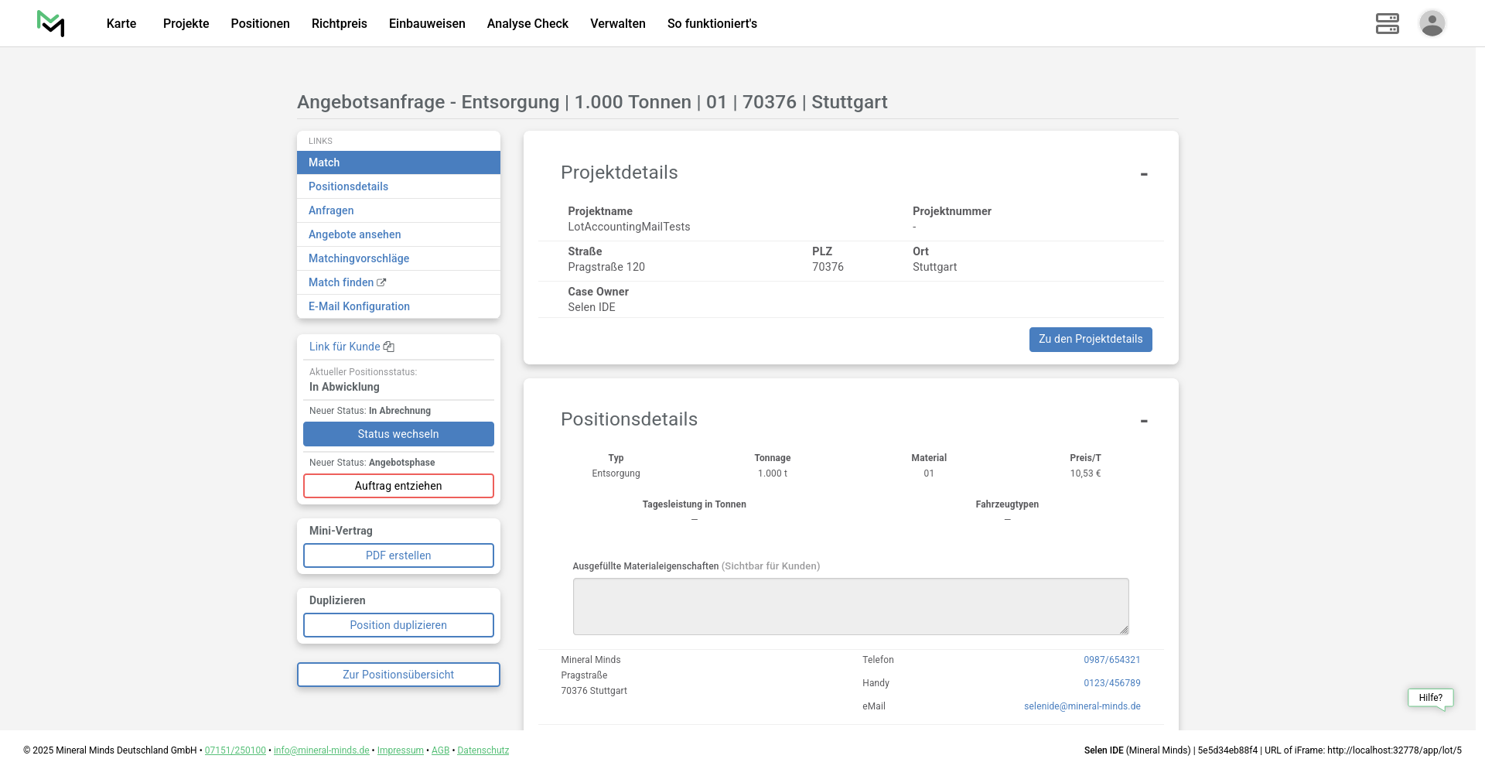
Task: Open the E-Mail Konfiguration sidebar link
Action: point(359,306)
